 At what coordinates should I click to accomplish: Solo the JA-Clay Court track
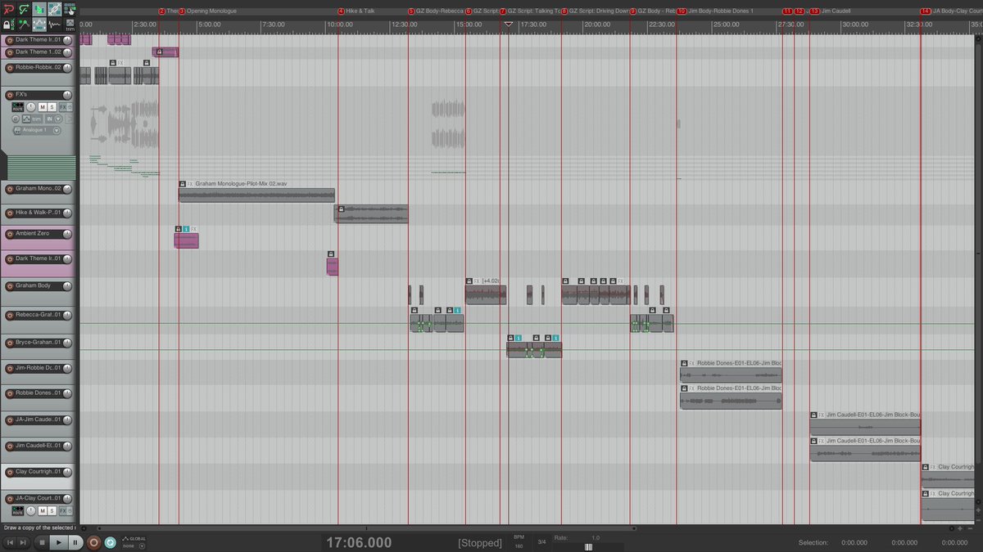[x=52, y=511]
